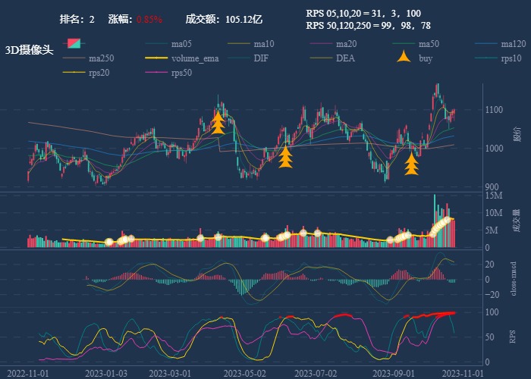
Task: Click the buy marker near 2023-06
Action: [286, 157]
